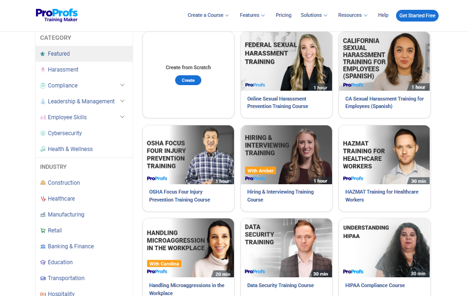Image resolution: width=468 pixels, height=296 pixels.
Task: Open the Solutions dropdown menu
Action: (x=314, y=15)
